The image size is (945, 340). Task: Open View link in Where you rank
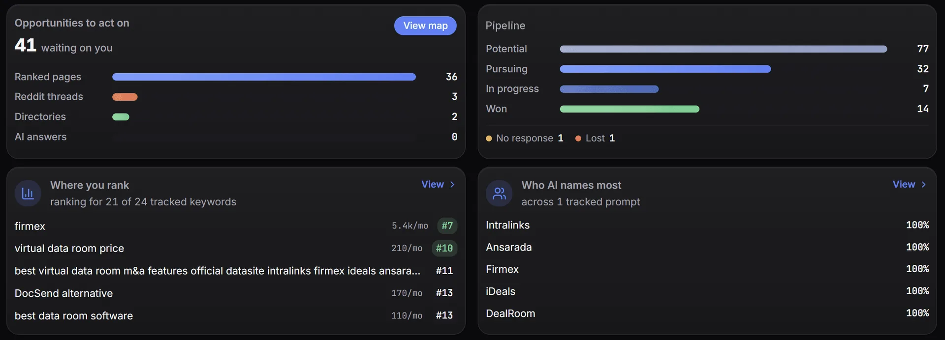[x=433, y=184]
